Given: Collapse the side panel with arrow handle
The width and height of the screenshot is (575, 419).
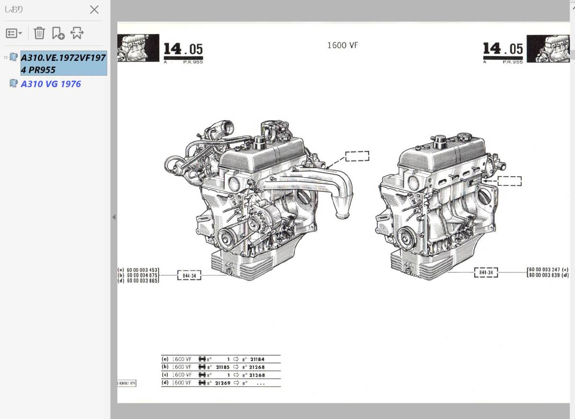Looking at the screenshot, I should coord(114,217).
